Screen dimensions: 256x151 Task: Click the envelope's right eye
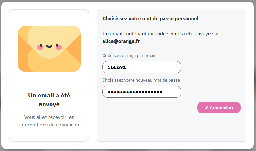tap(57, 44)
